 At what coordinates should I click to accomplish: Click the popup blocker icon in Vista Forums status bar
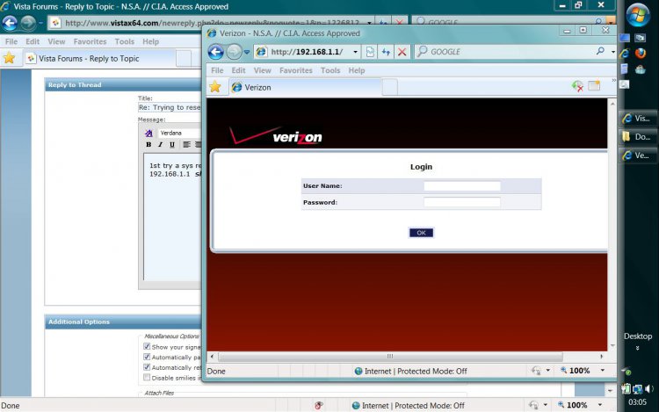tap(319, 405)
